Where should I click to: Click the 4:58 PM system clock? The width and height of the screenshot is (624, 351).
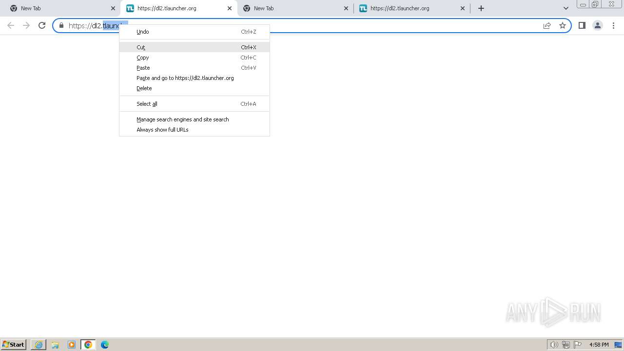pyautogui.click(x=599, y=345)
